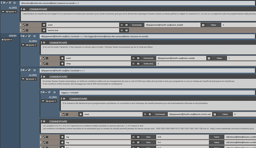Screen dimensions: 256x148
Task: Hide the first COMMENTAIRE block with the eye icon
Action: click(x=24, y=9)
